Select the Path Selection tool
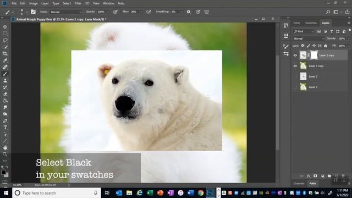The height and width of the screenshot is (198, 352). [x=5, y=134]
